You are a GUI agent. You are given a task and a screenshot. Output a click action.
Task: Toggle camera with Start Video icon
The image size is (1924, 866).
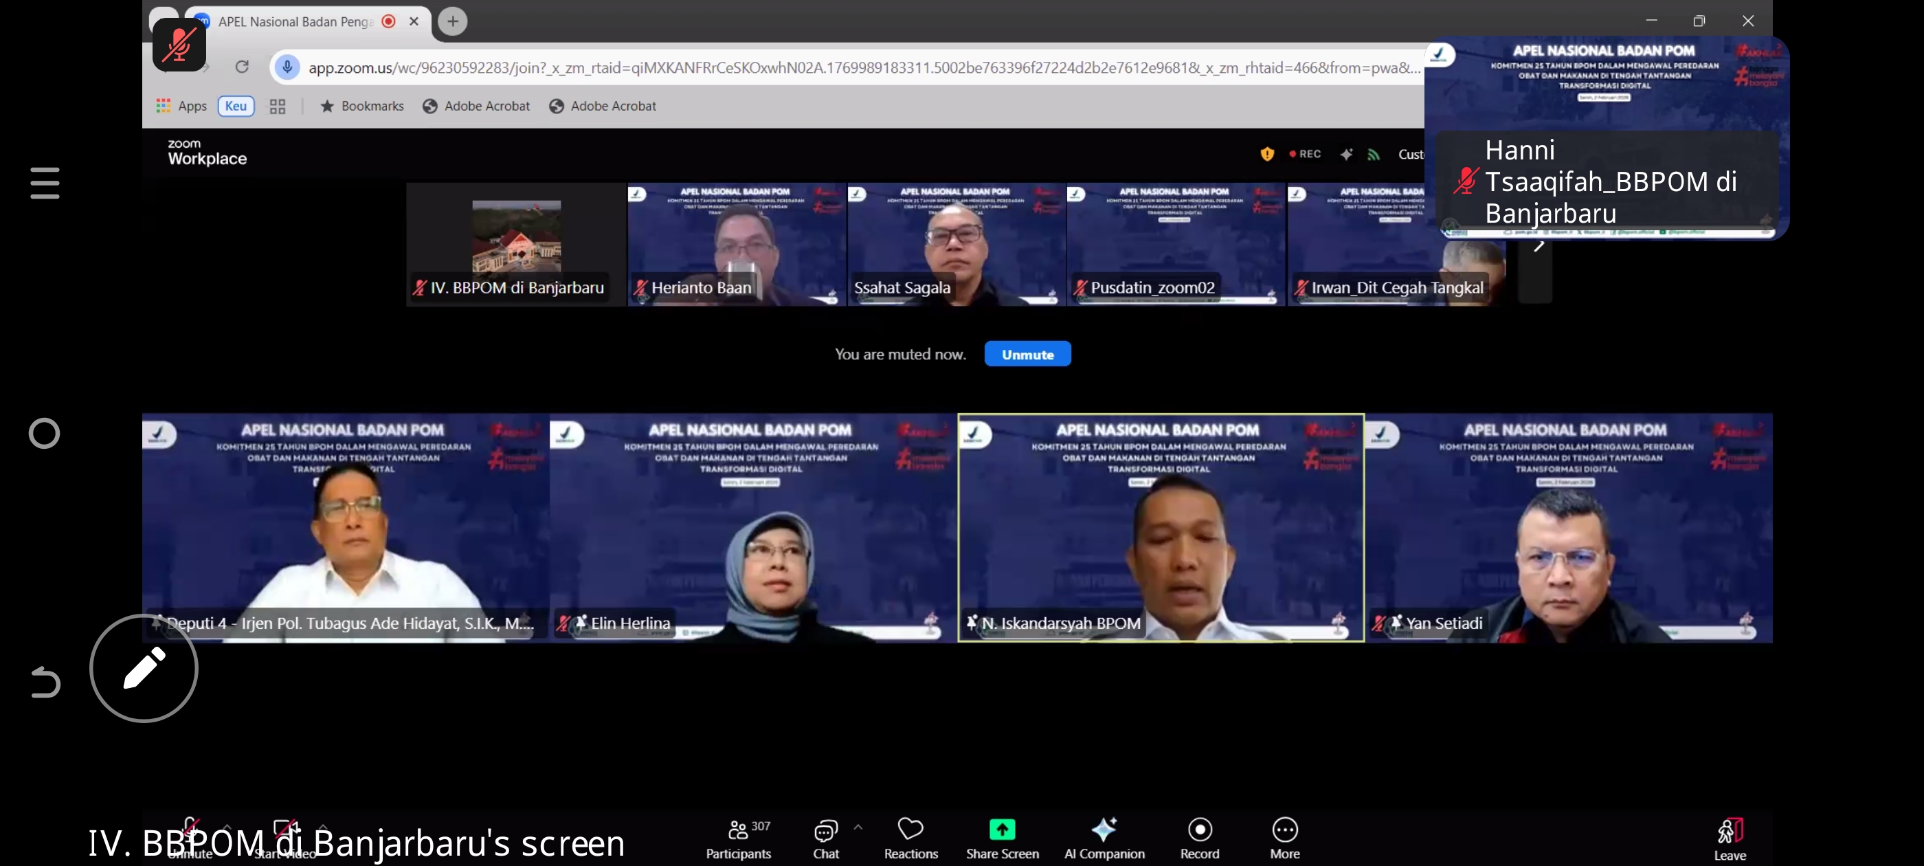(x=284, y=828)
